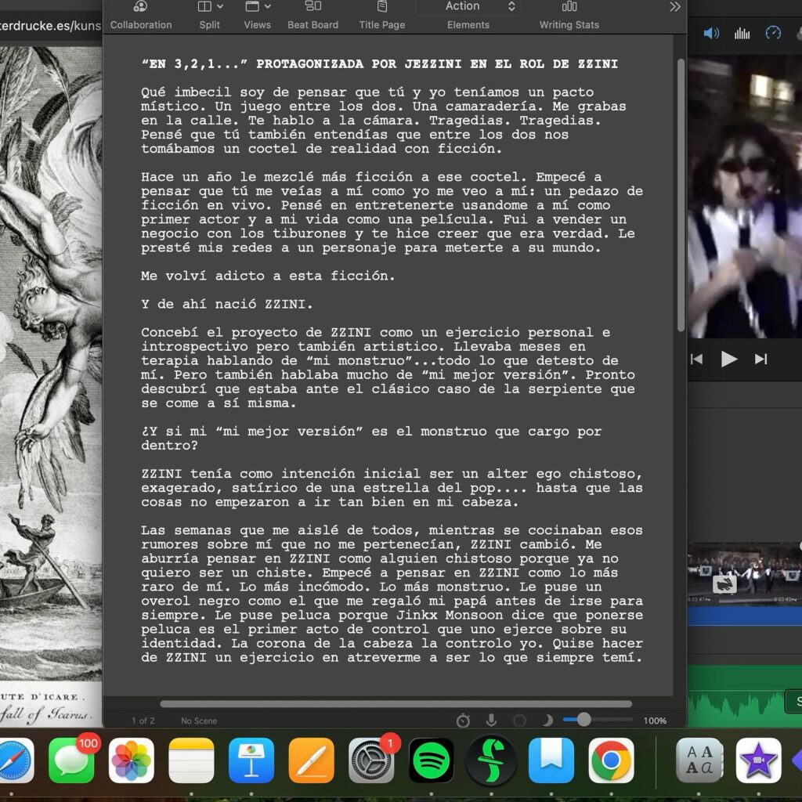Viewport: 802px width, 802px height.
Task: Open the iMovie equalizer bars control
Action: click(742, 34)
